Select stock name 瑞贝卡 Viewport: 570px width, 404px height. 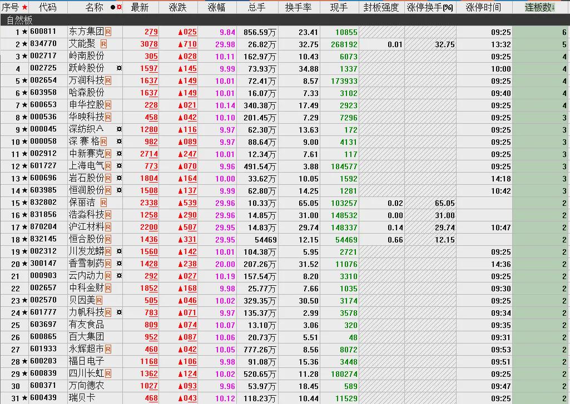[x=82, y=398]
